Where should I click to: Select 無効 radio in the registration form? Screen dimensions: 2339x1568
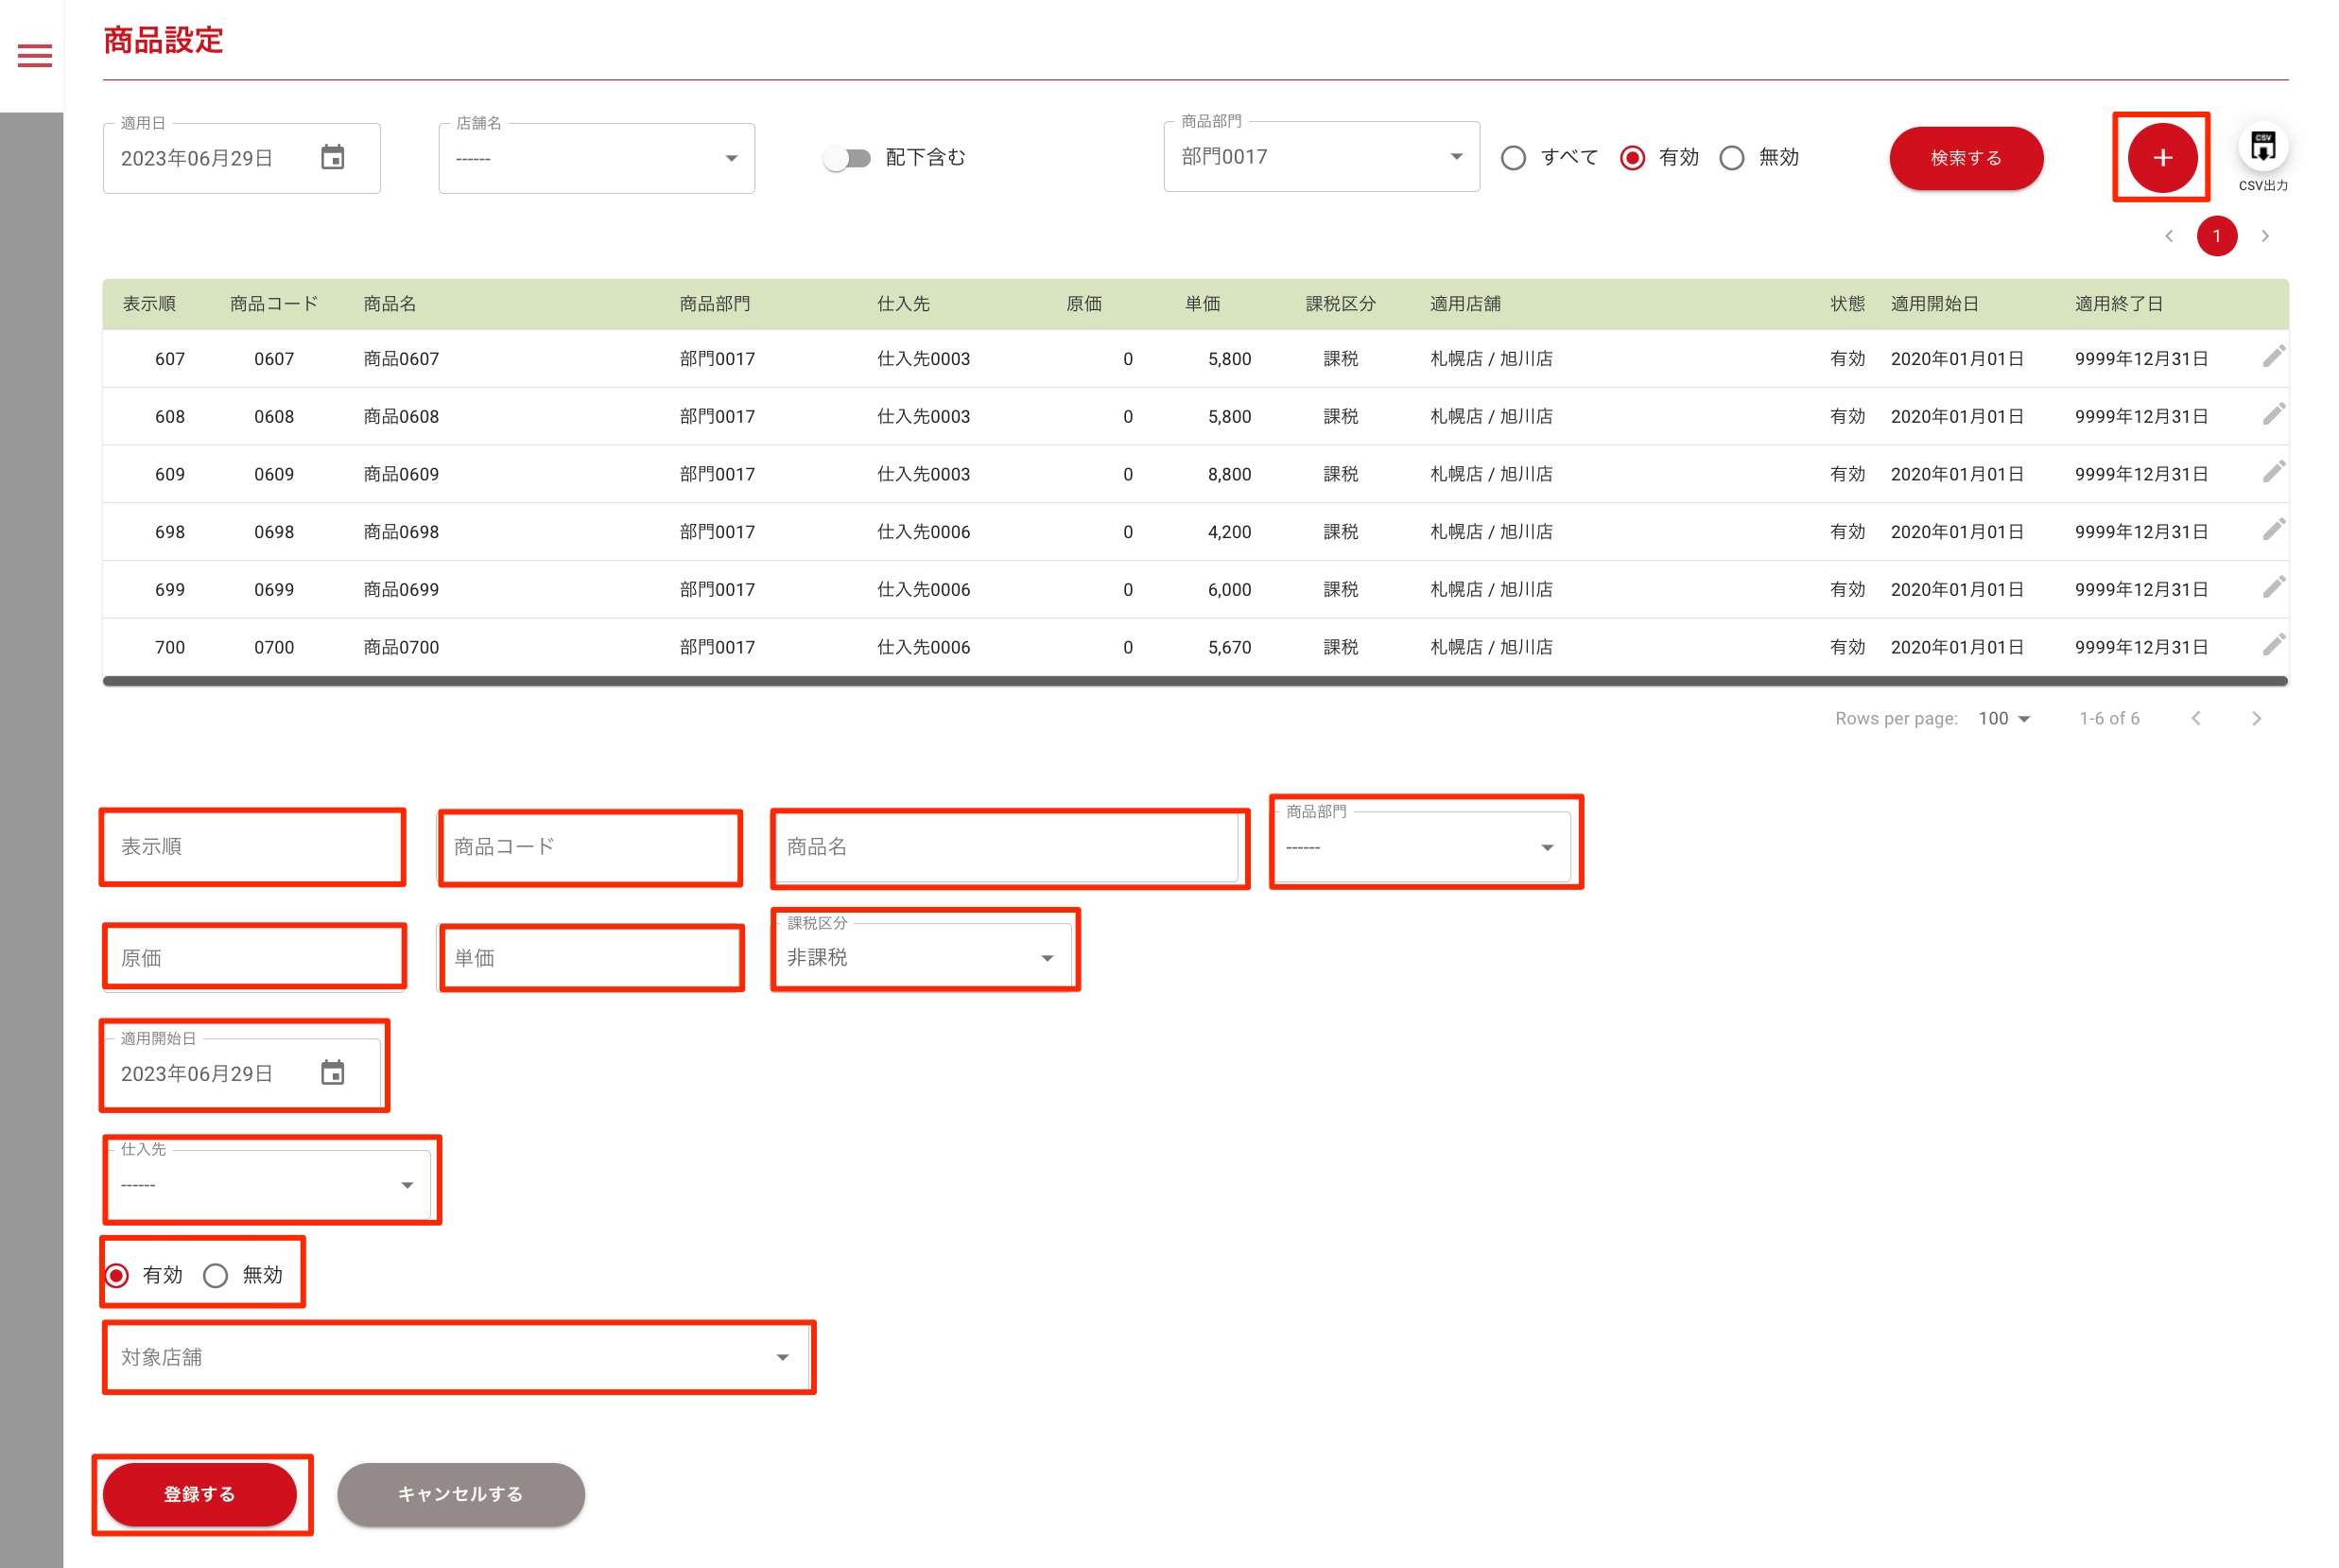(216, 1275)
